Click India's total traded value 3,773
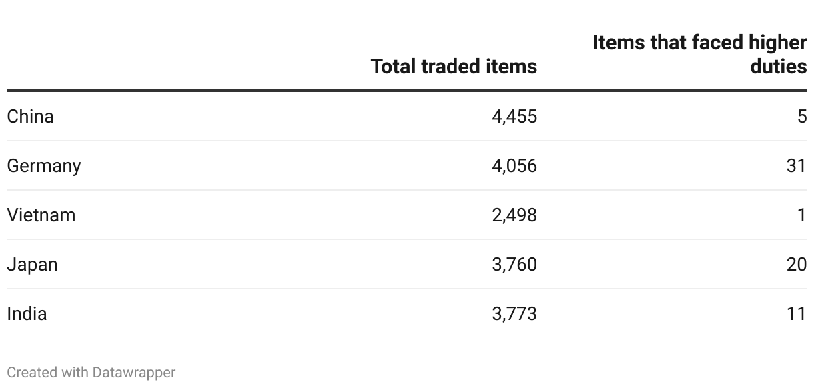The width and height of the screenshot is (814, 388). tap(514, 314)
